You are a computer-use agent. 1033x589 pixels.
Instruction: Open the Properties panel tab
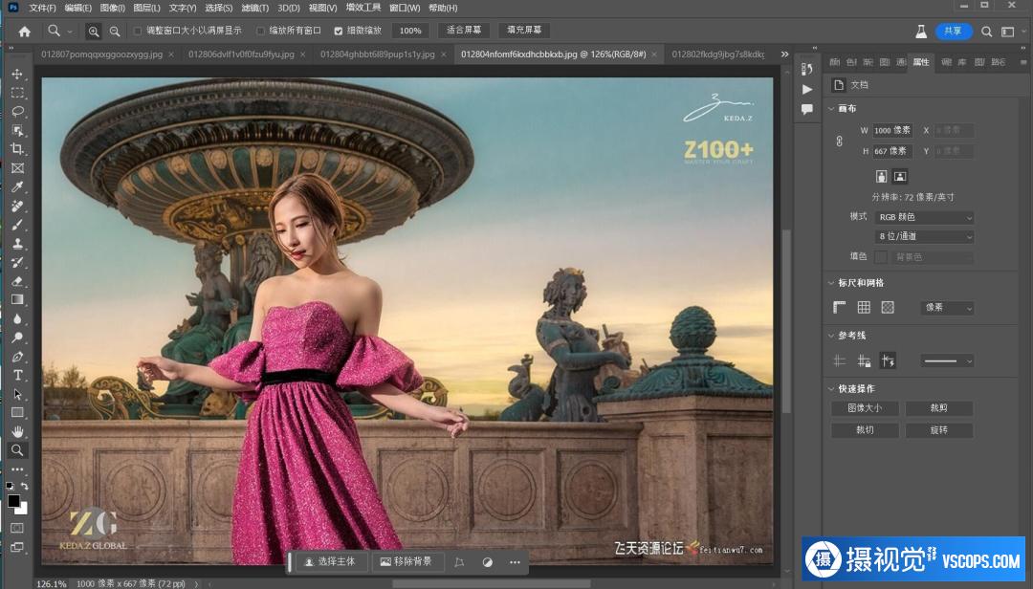(921, 62)
